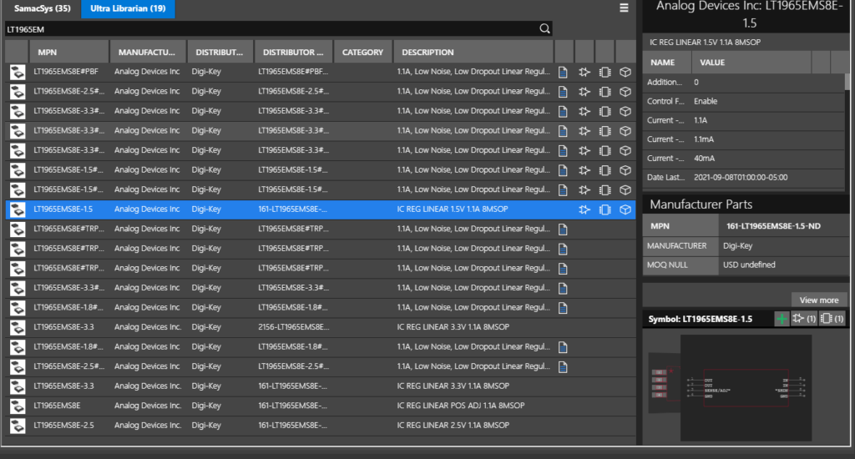Select row with 2156-LT1965EMS8E... distributor number
Viewport: 855px width, 459px height.
tap(321, 327)
